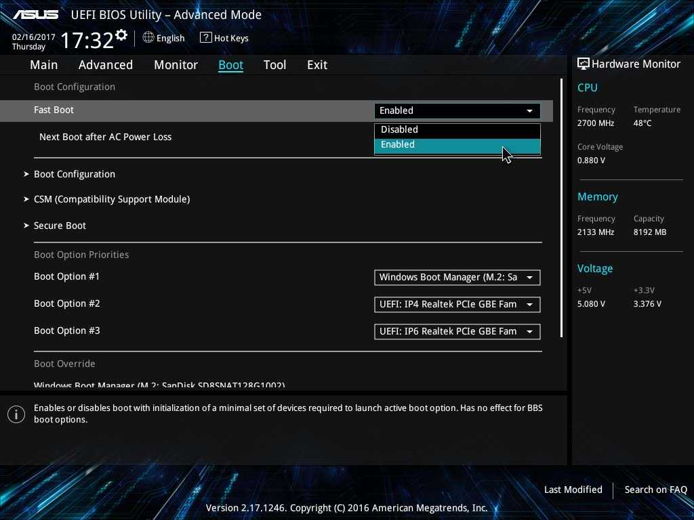Click the Hardware Monitor title

click(x=636, y=64)
